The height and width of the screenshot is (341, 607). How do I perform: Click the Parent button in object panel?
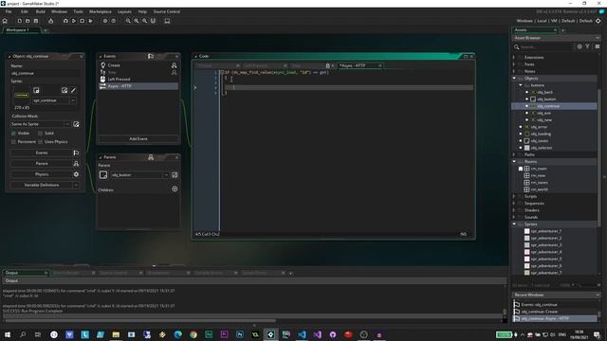[x=42, y=164]
